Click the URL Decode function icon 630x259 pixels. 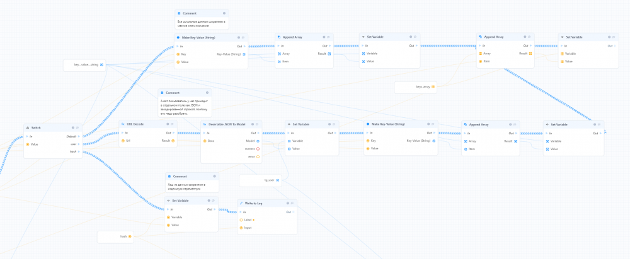[123, 124]
